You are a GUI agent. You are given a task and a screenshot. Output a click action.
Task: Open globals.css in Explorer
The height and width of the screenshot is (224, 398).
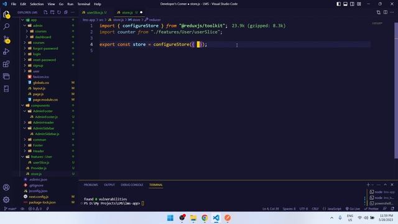click(x=41, y=83)
